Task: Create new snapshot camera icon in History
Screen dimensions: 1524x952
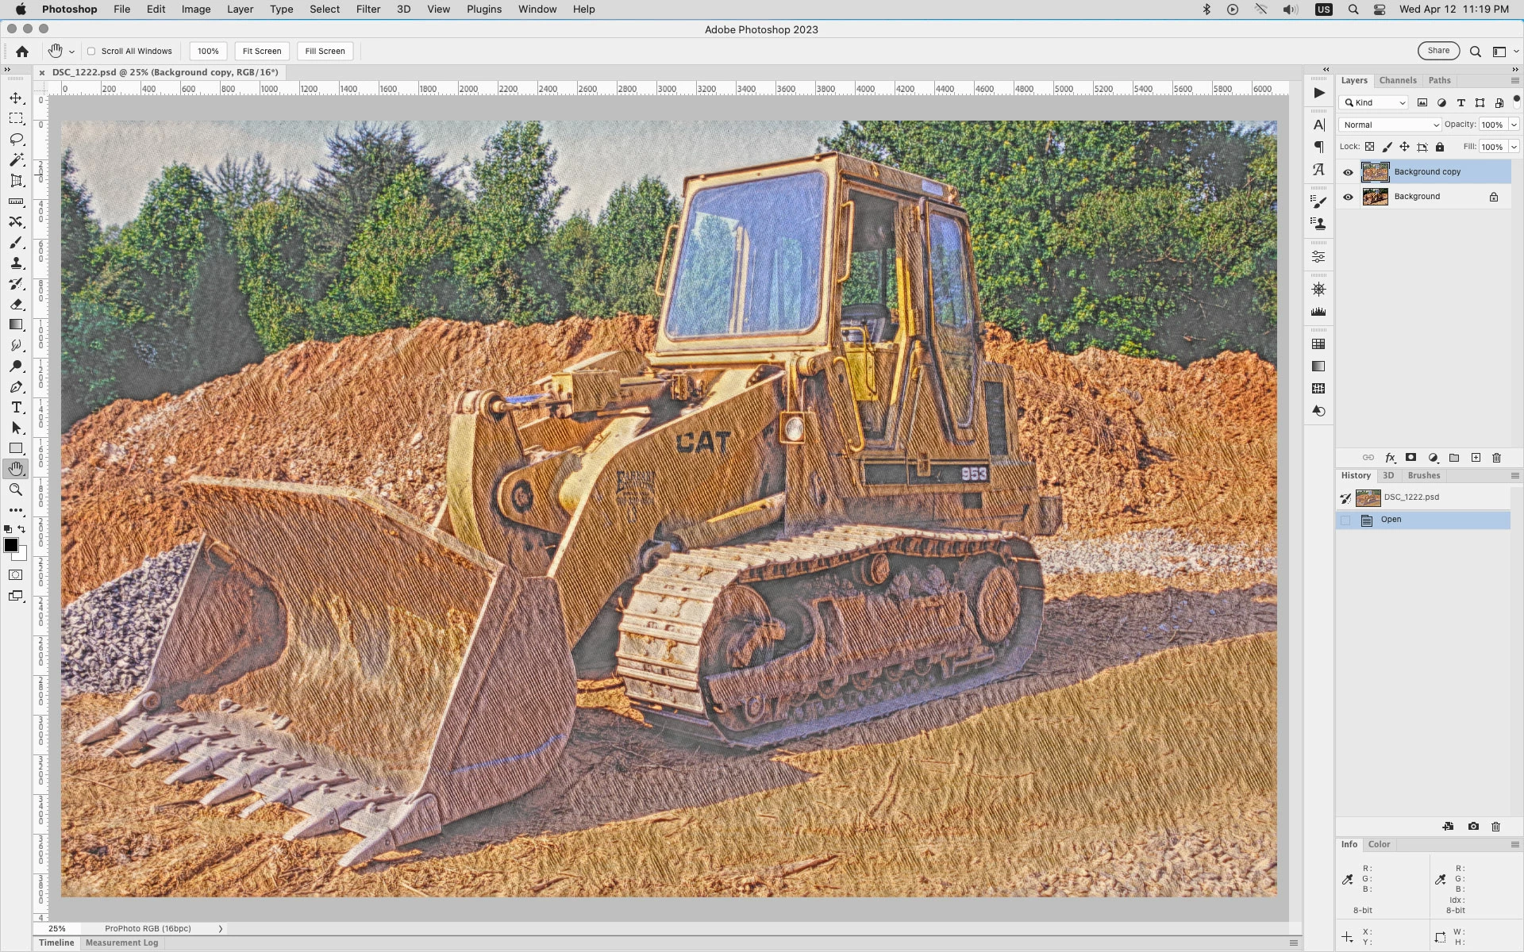Action: (x=1473, y=827)
